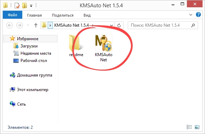This screenshot has width=205, height=134.
Task: Click the Недавние места icon
Action: click(x=16, y=53)
